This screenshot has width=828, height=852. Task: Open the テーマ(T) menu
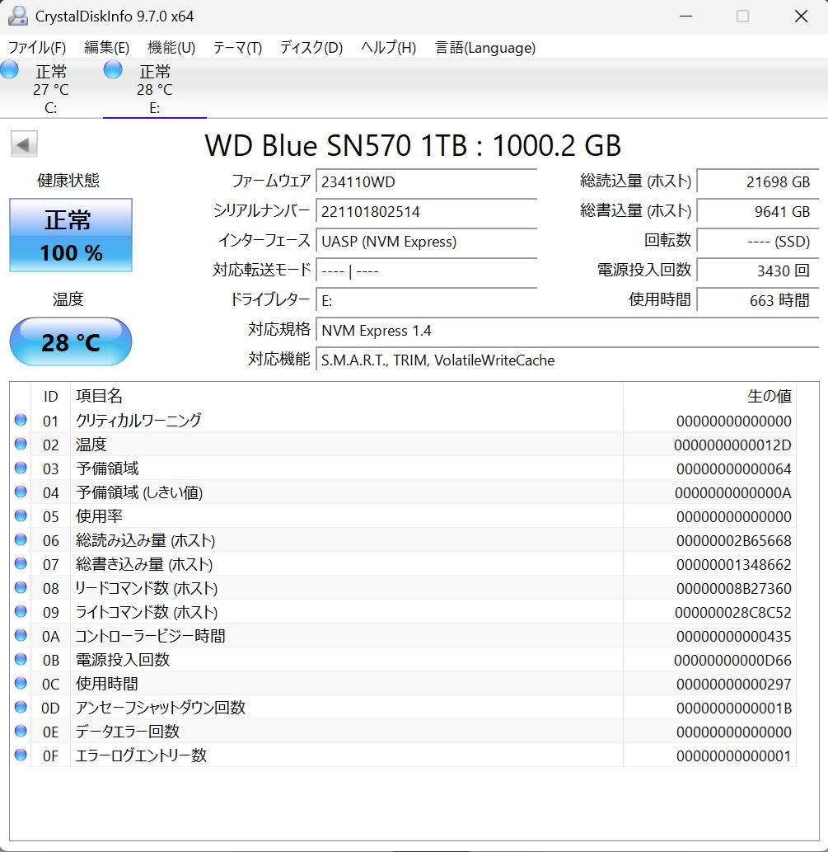point(237,48)
